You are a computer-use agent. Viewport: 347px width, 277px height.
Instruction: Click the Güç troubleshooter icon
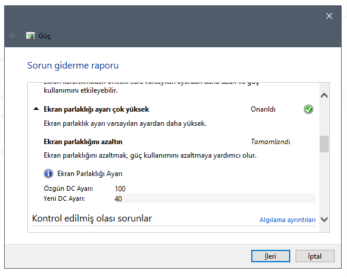[x=30, y=35]
